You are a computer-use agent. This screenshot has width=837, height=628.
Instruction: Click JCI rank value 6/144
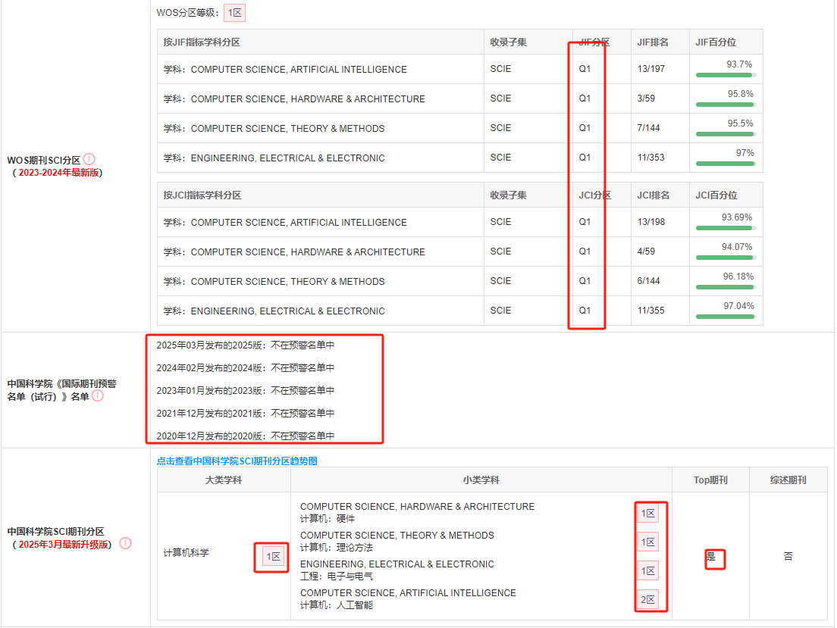pos(648,281)
